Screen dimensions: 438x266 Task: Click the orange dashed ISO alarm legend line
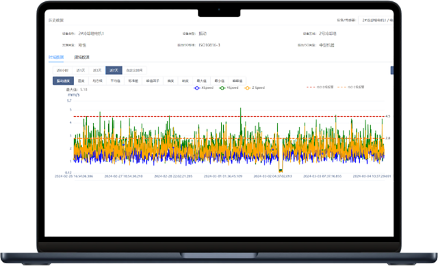(x=342, y=87)
